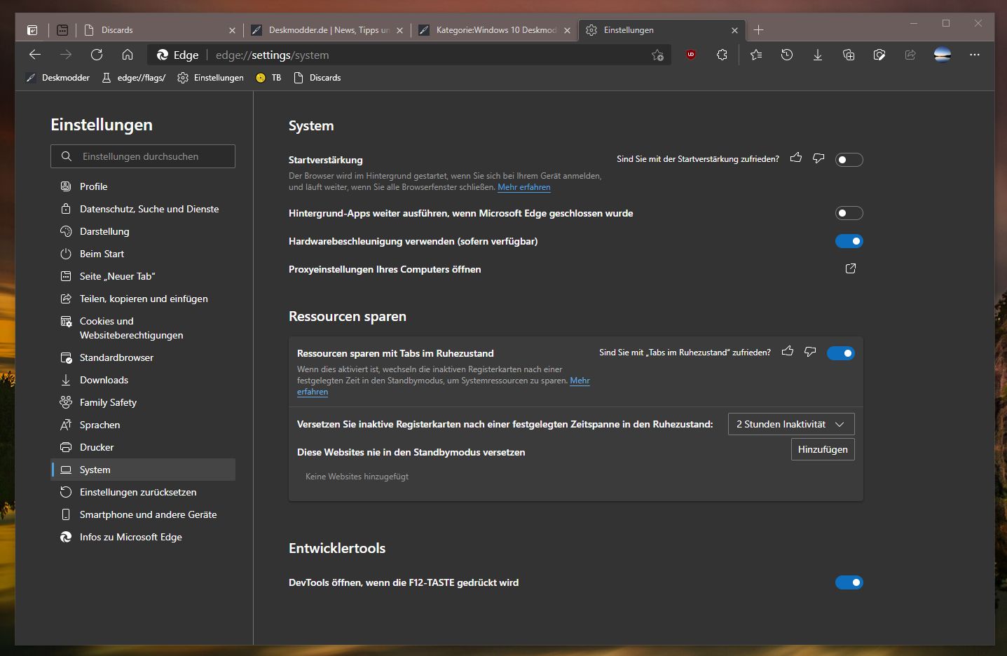This screenshot has width=1007, height=656.
Task: Enable the Startverstärkung toggle
Action: point(849,160)
